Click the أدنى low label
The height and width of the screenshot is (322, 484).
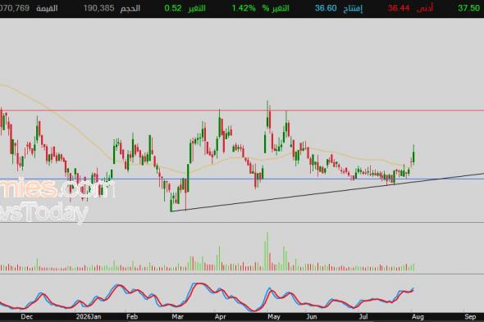(x=424, y=8)
